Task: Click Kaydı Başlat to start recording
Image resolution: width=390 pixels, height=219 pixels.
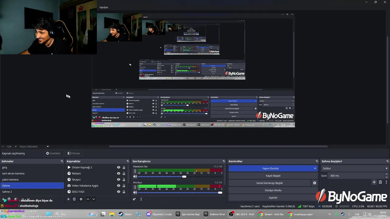Action: (x=273, y=176)
